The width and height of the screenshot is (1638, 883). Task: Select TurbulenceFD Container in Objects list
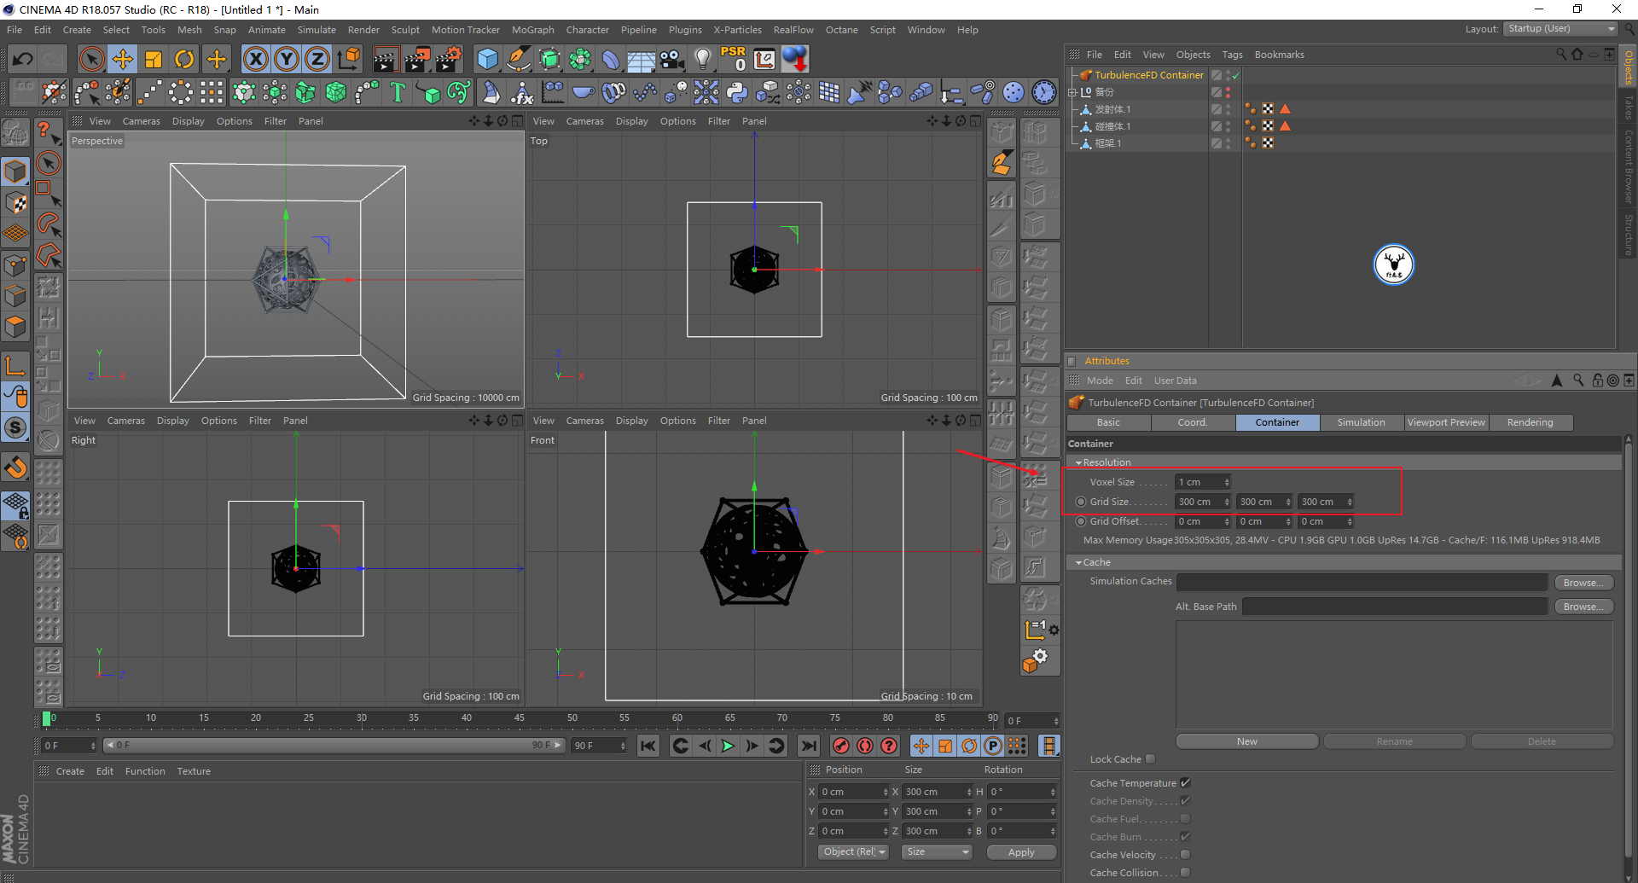[x=1148, y=75]
